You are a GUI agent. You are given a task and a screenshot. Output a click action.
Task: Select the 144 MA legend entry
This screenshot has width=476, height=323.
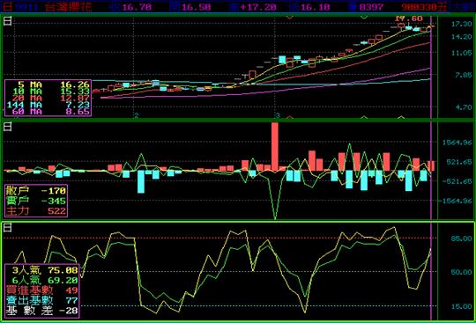48,105
